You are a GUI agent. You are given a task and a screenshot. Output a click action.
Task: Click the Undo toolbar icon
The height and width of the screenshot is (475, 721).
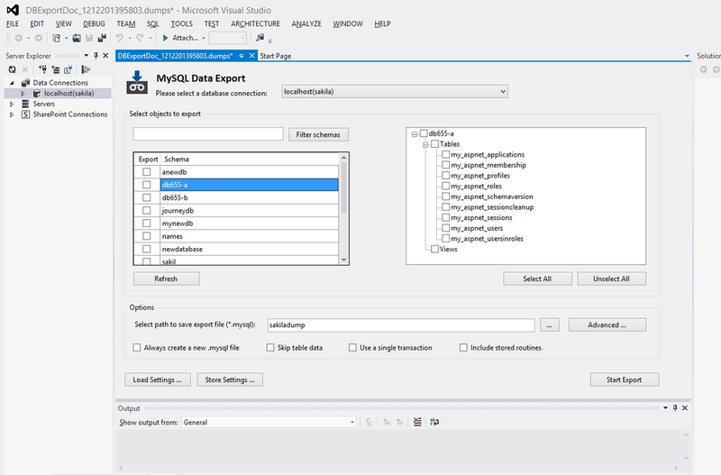coord(120,38)
